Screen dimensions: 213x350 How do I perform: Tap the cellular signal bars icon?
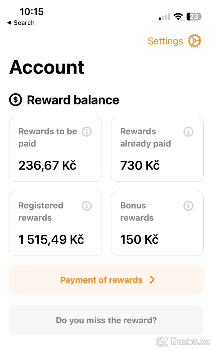pyautogui.click(x=164, y=17)
